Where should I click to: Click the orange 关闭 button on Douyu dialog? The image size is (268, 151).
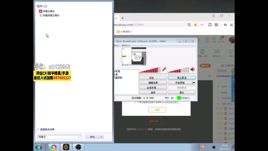(157, 110)
